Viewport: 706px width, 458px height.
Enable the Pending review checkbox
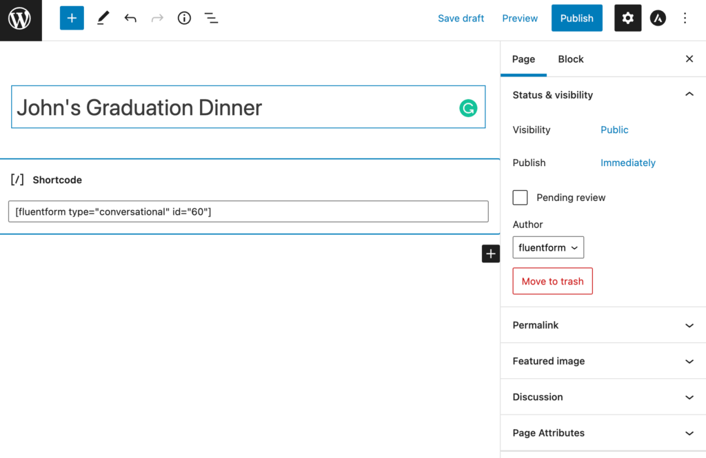[x=520, y=197]
